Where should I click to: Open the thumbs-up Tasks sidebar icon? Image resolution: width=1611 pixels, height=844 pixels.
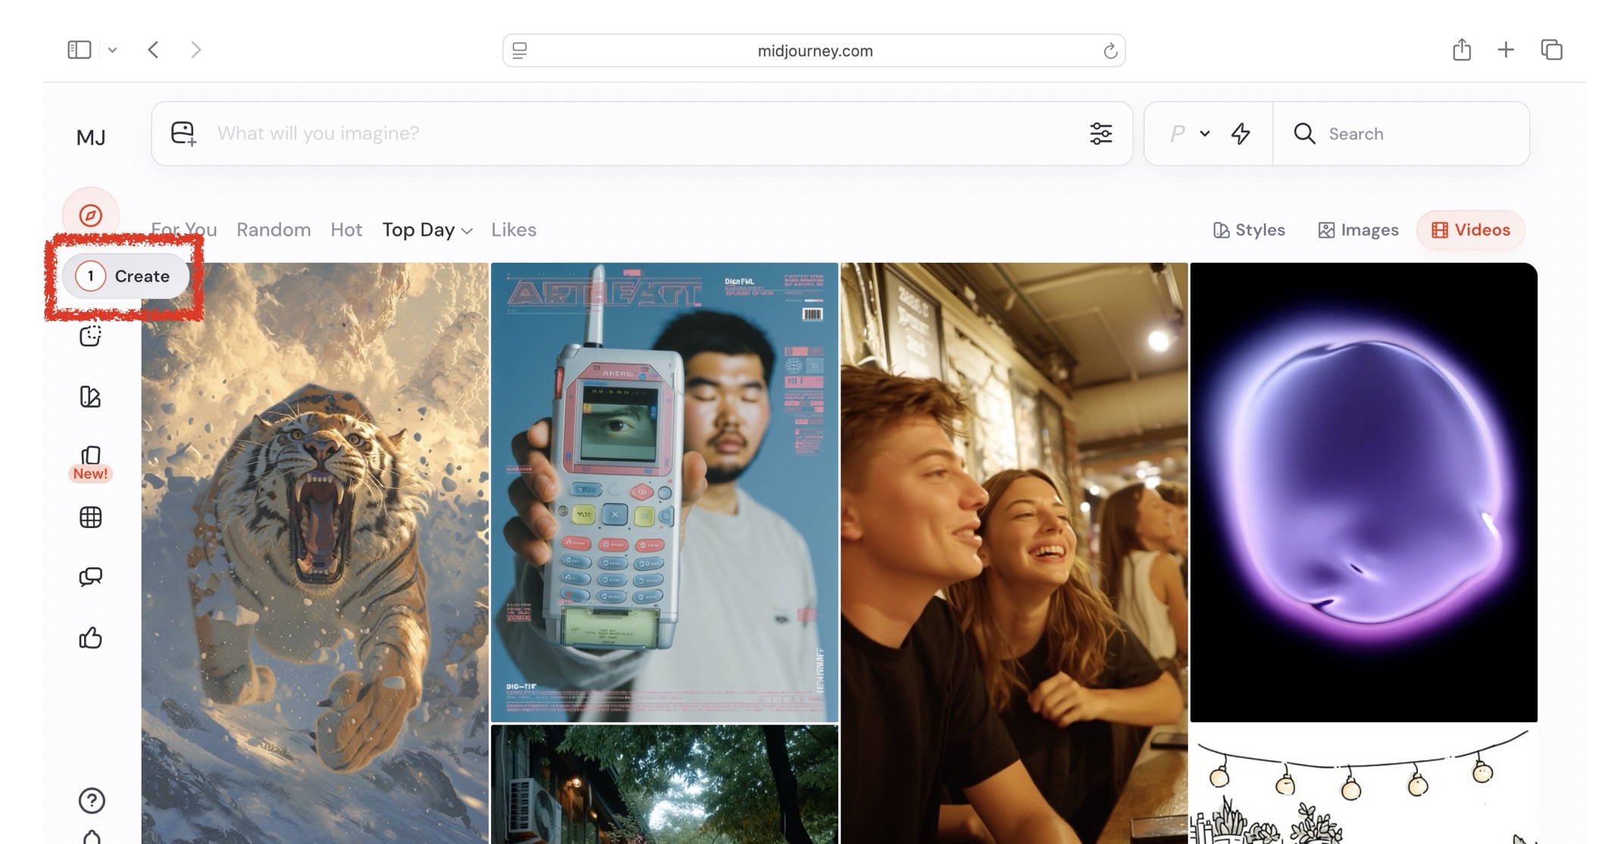pos(90,638)
